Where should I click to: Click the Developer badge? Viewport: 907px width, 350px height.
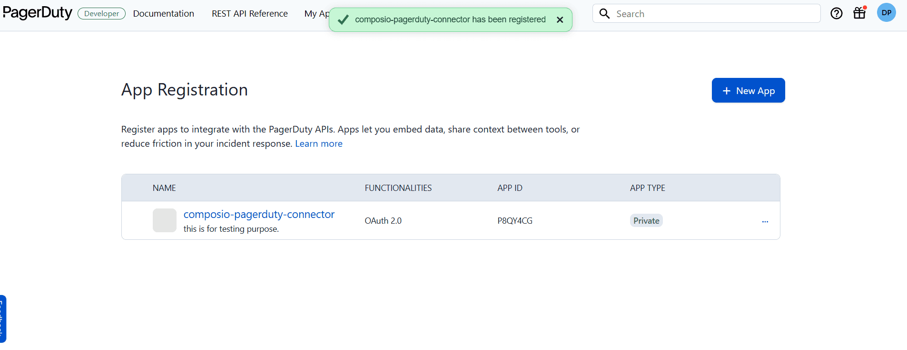pyautogui.click(x=102, y=14)
